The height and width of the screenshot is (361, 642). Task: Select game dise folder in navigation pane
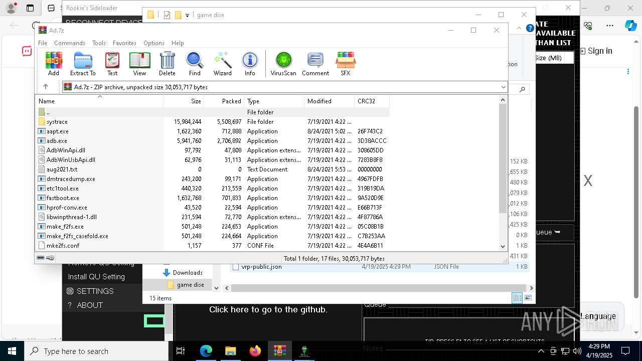point(190,285)
